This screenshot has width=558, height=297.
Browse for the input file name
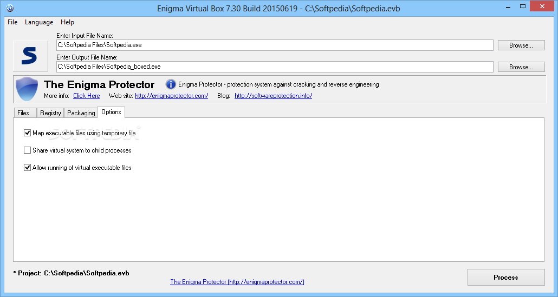pyautogui.click(x=521, y=45)
